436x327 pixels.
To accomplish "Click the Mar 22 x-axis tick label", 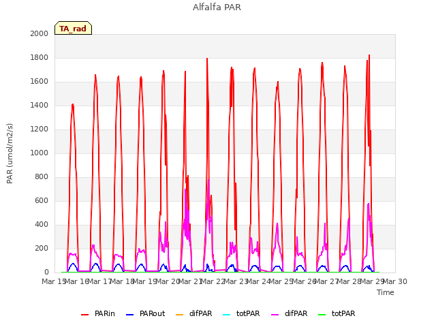I will click(x=213, y=281).
